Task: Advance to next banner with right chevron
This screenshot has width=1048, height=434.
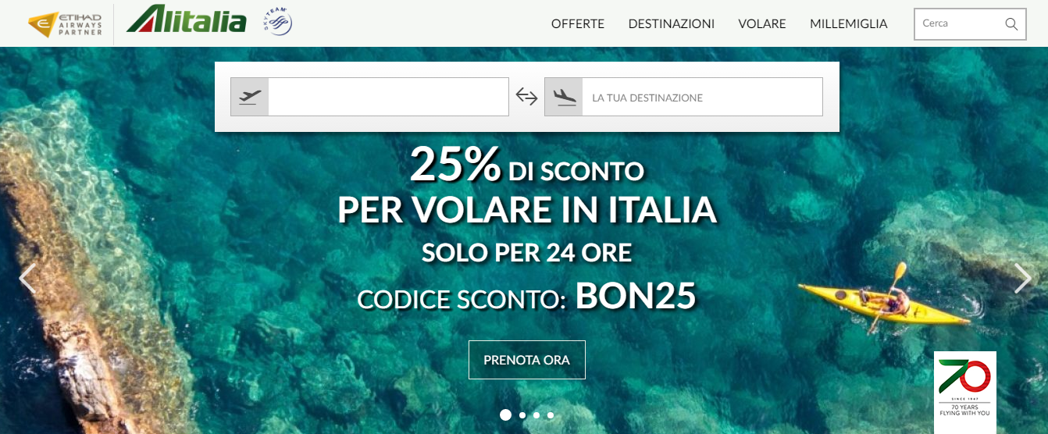Action: point(1022,278)
